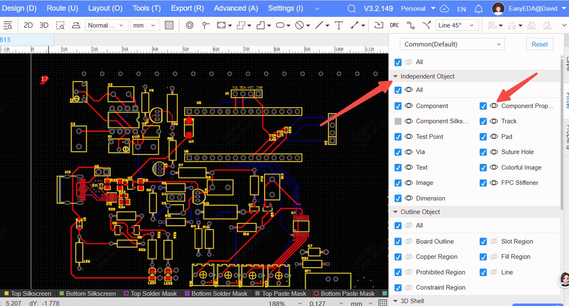Select the single pad/test point tool
The height and width of the screenshot is (306, 569).
205,25
